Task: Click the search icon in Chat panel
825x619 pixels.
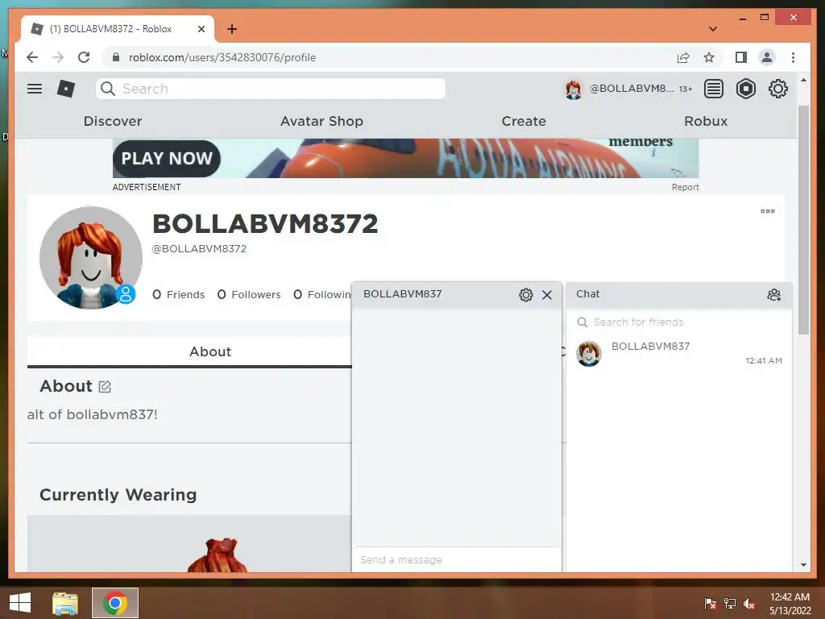Action: [x=582, y=322]
